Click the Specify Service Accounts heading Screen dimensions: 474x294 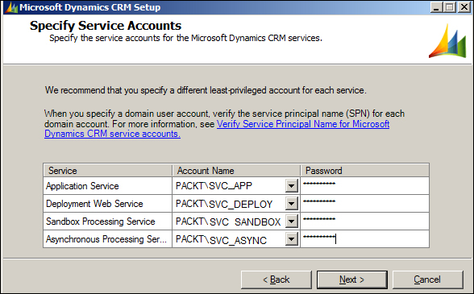tap(106, 26)
